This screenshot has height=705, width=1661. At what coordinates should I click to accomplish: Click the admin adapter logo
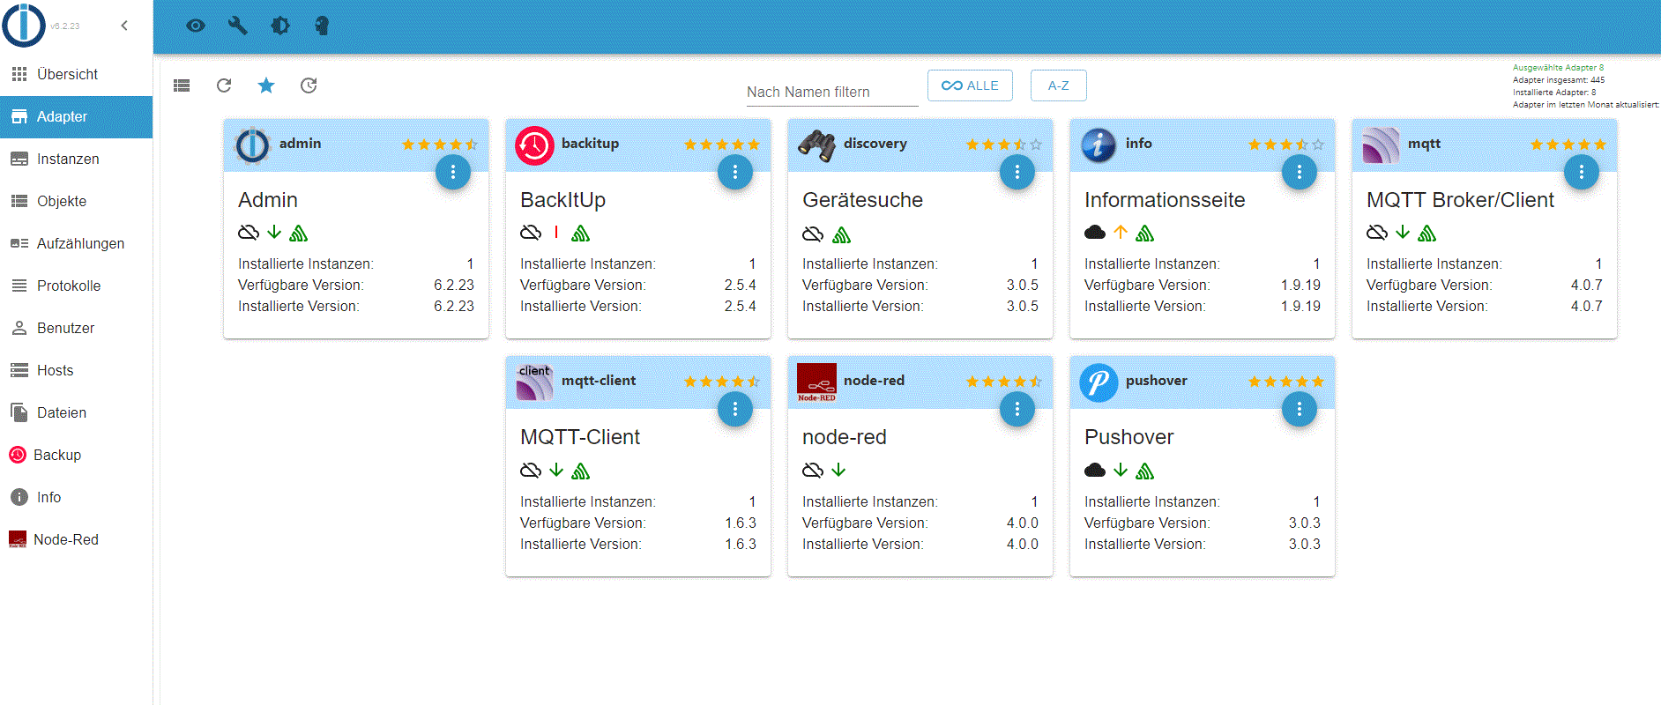[x=252, y=145]
